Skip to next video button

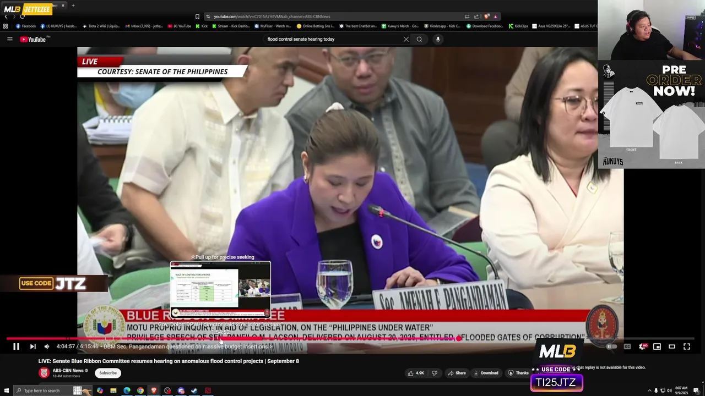32,346
